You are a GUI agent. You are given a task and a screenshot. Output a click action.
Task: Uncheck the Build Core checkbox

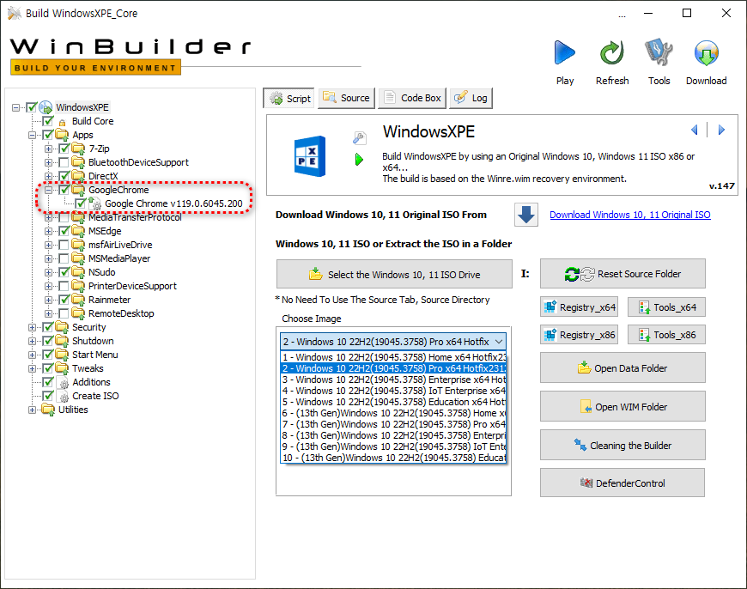pyautogui.click(x=47, y=121)
